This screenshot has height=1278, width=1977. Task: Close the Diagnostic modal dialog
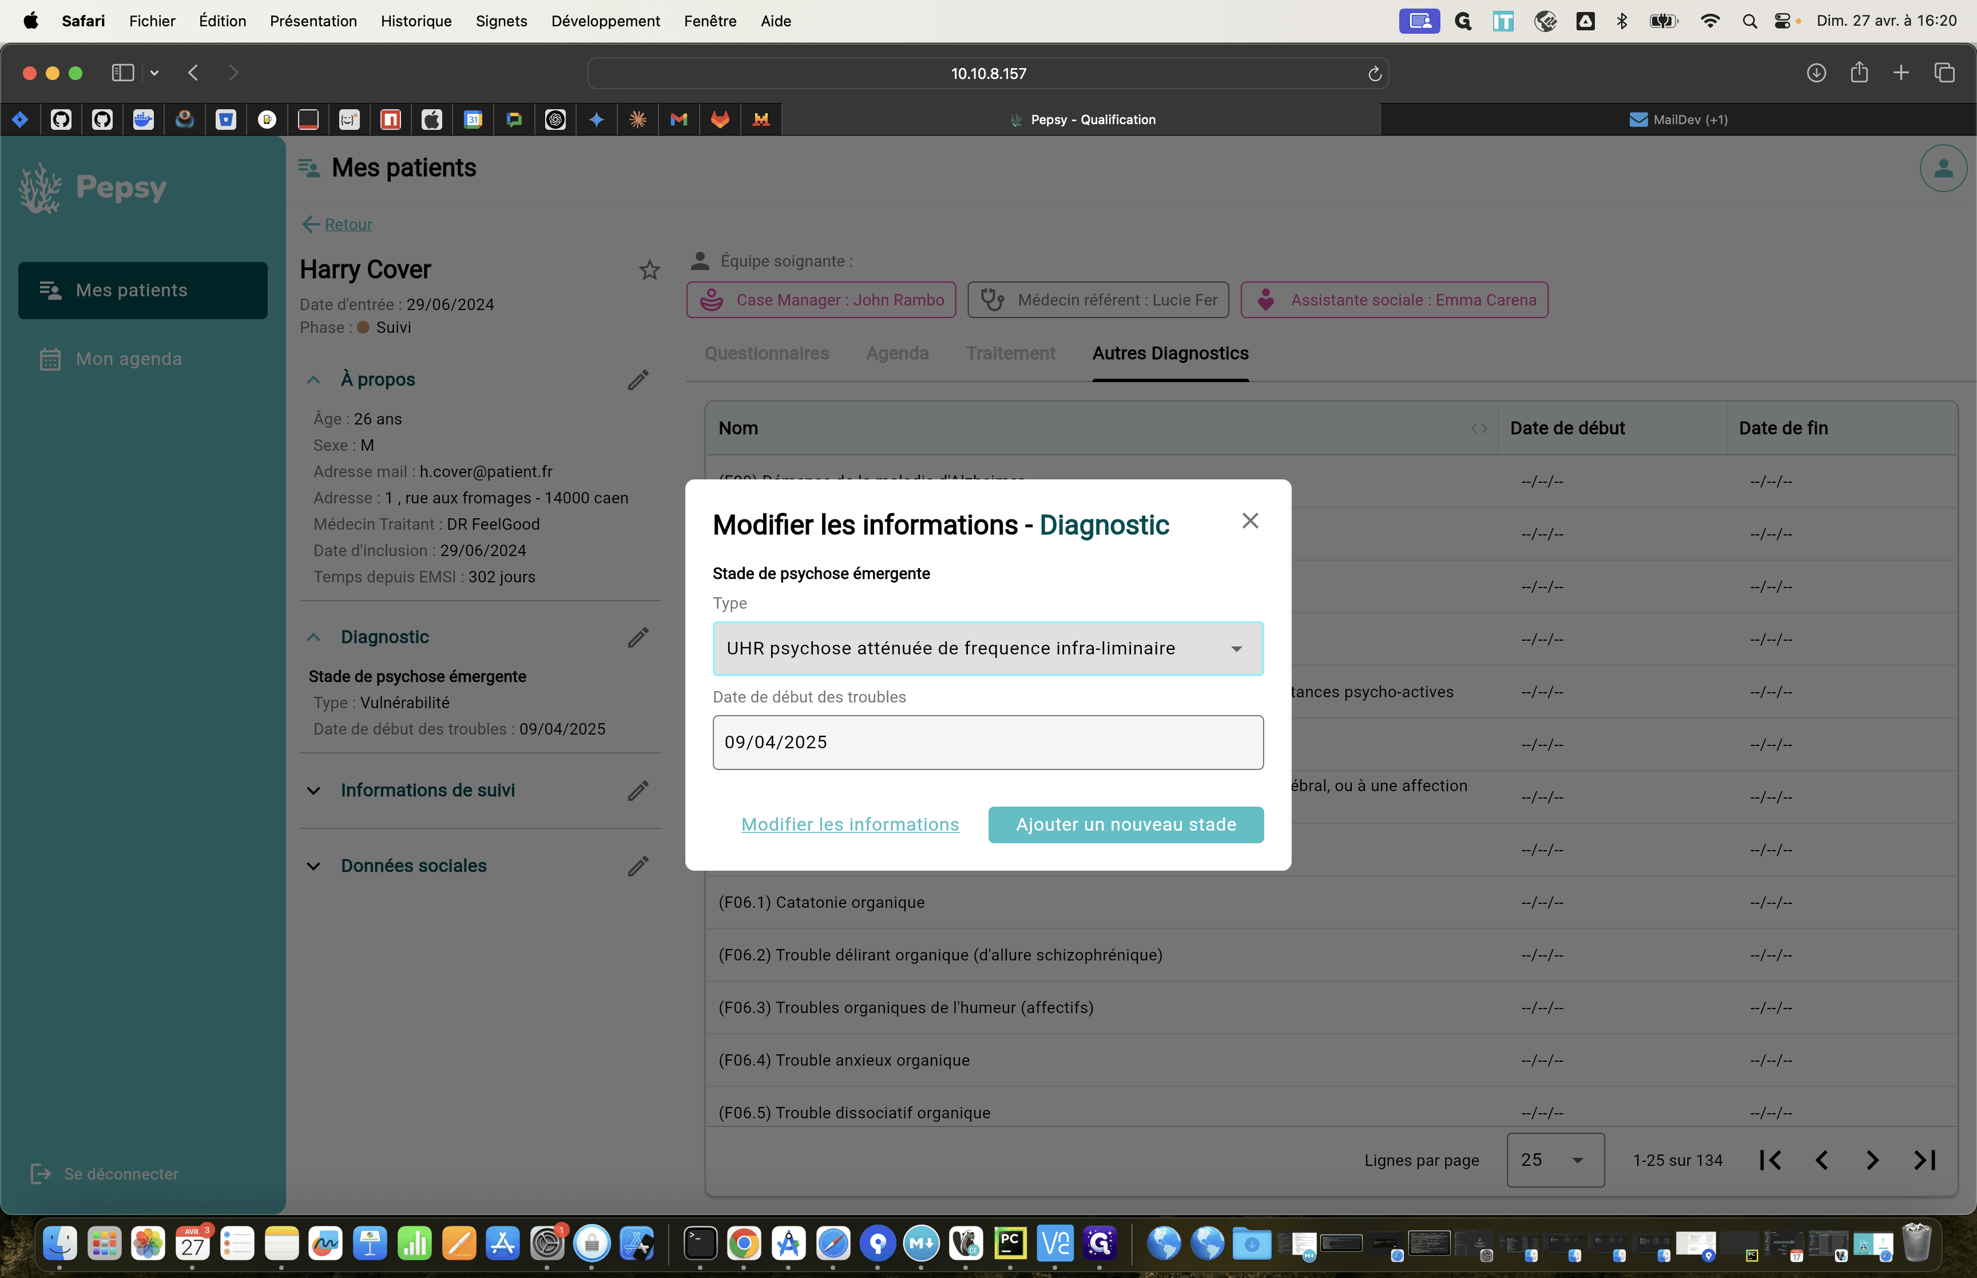(1249, 521)
